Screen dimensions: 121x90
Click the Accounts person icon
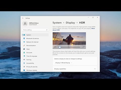[x=24, y=52]
